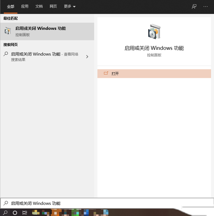Click the taskbar search button
The width and height of the screenshot is (214, 216).
5,213
